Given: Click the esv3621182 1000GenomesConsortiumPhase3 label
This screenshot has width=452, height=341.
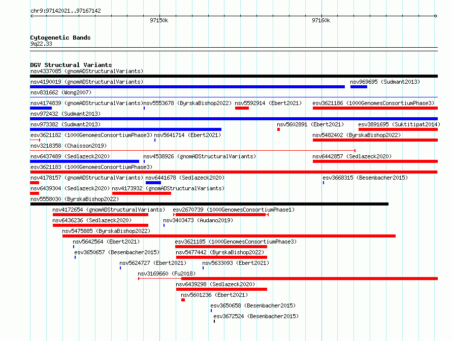Looking at the screenshot, I should tap(91, 135).
